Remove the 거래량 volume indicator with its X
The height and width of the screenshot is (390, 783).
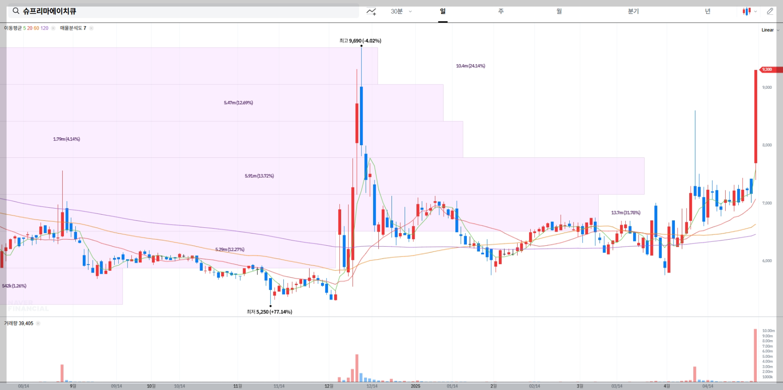point(38,324)
